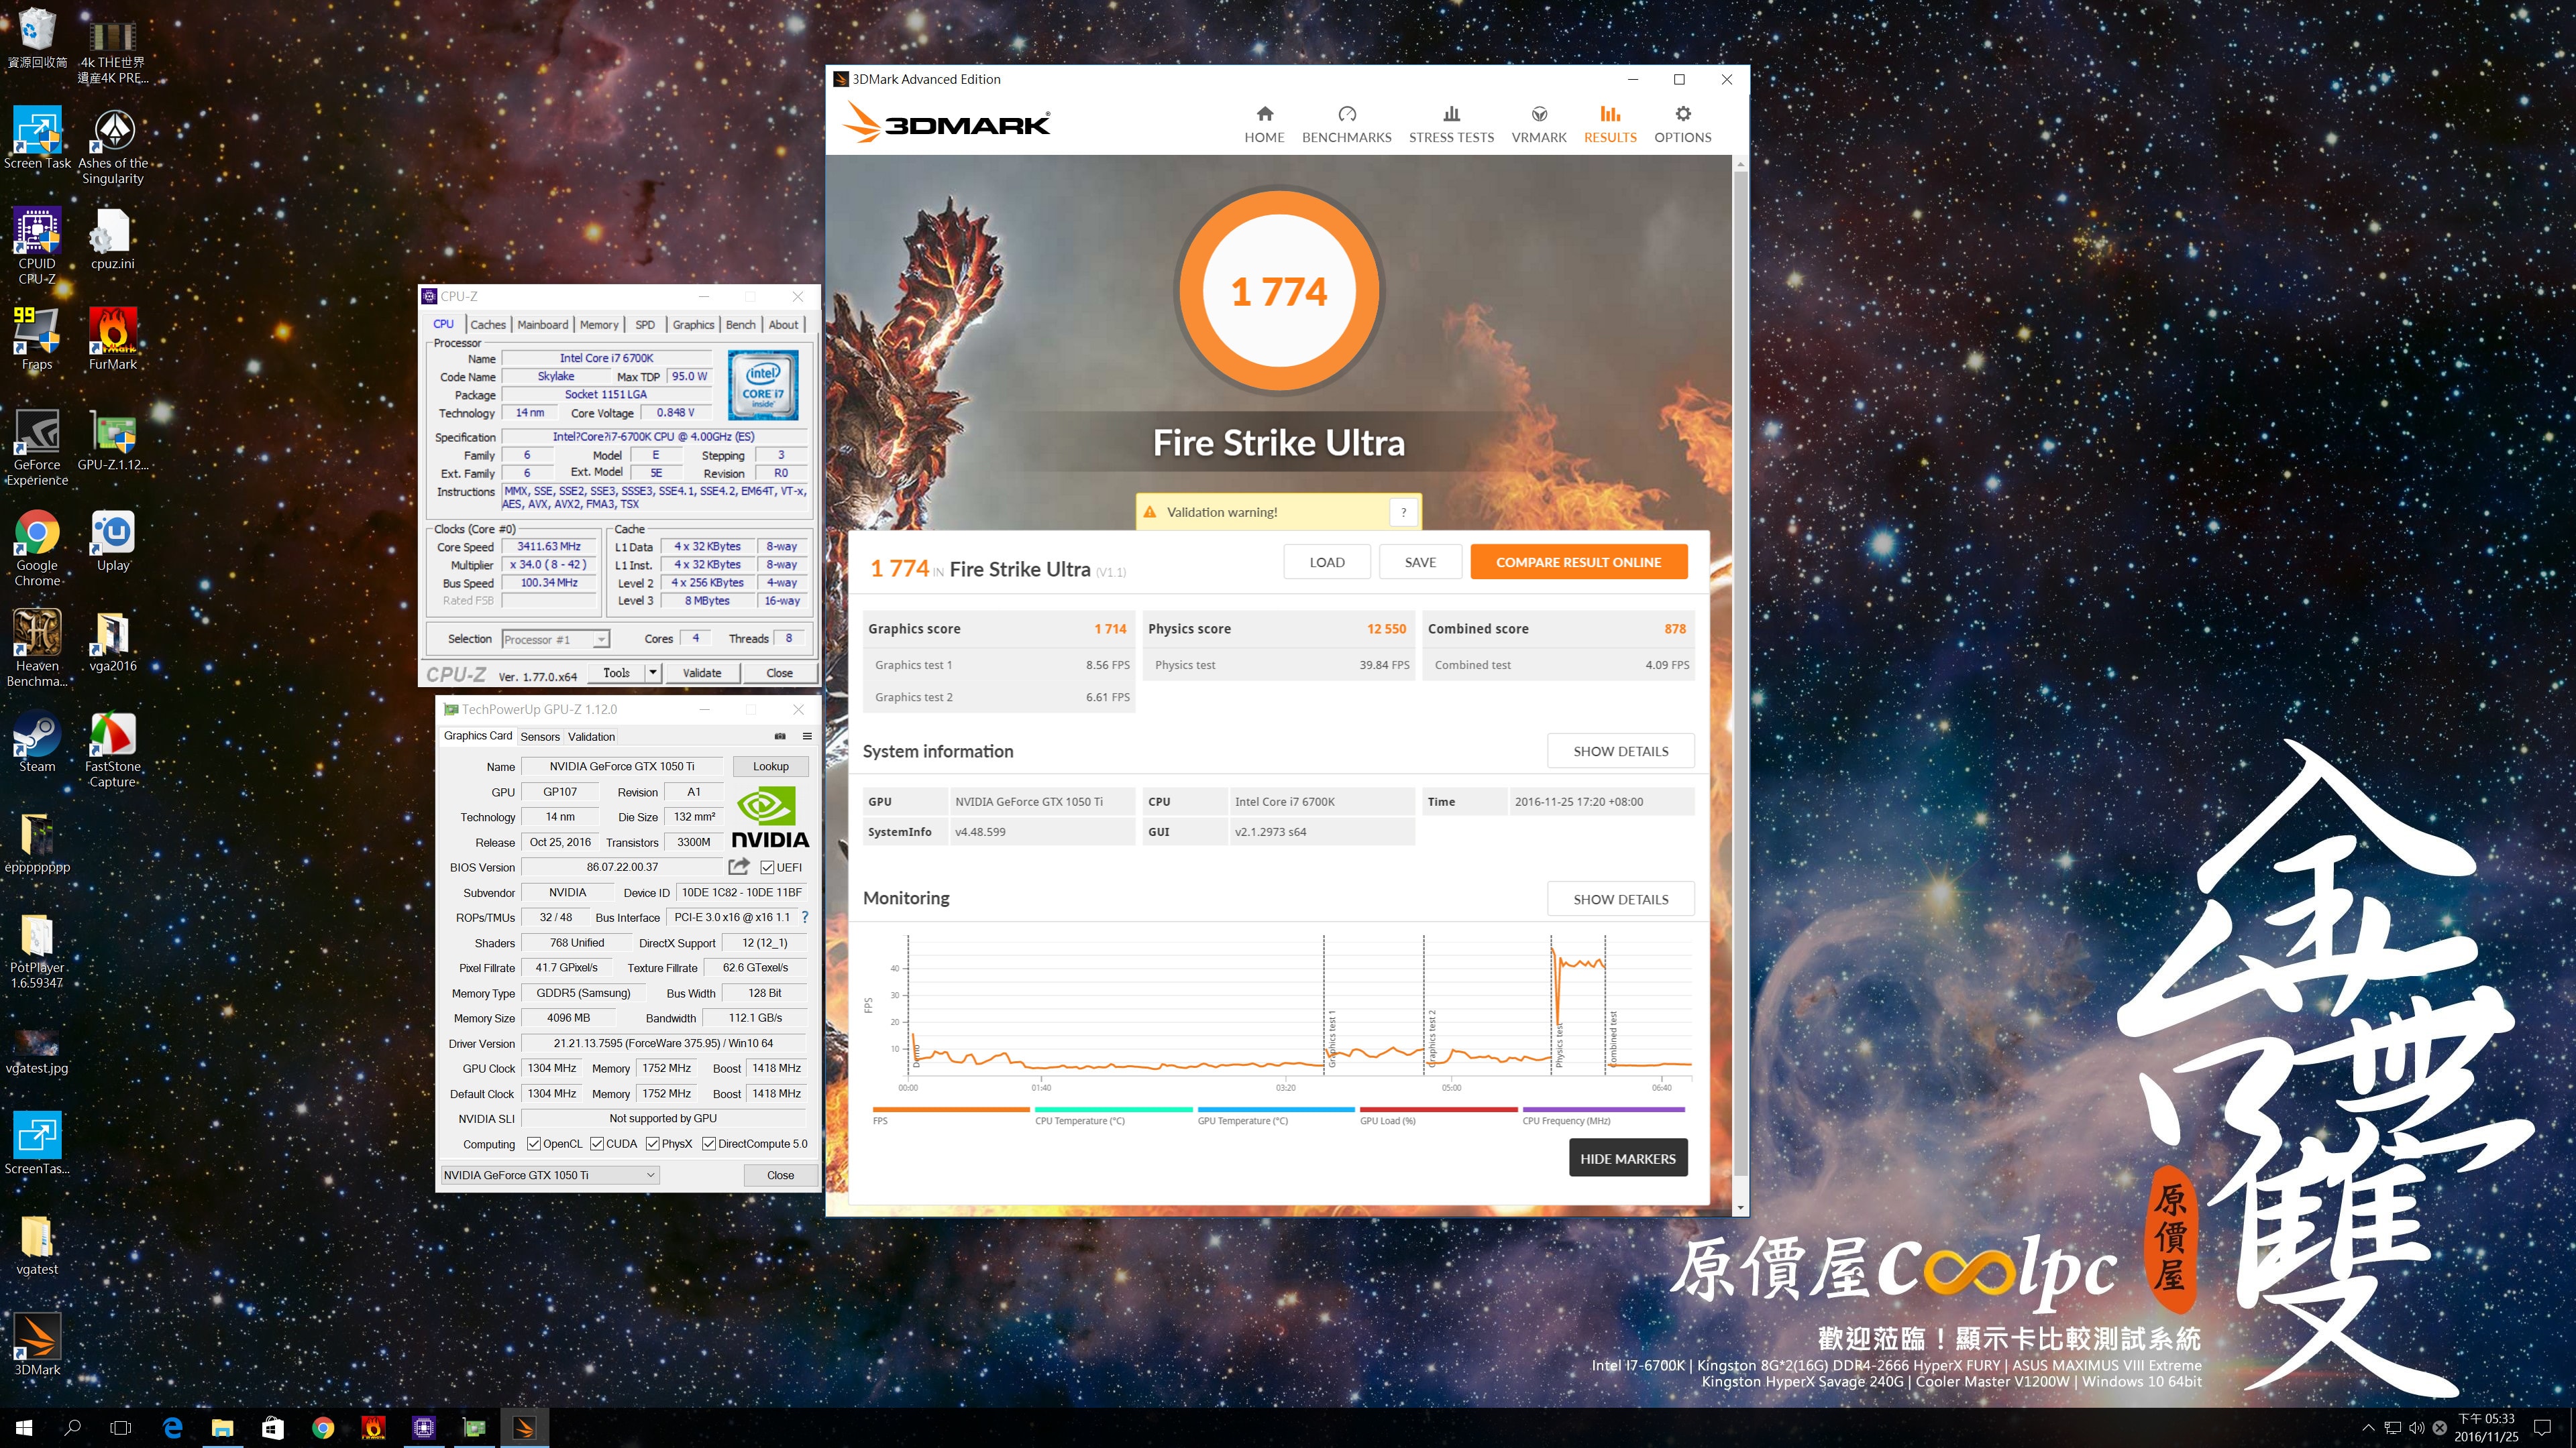Show hidden system tray icons

coord(2367,1428)
